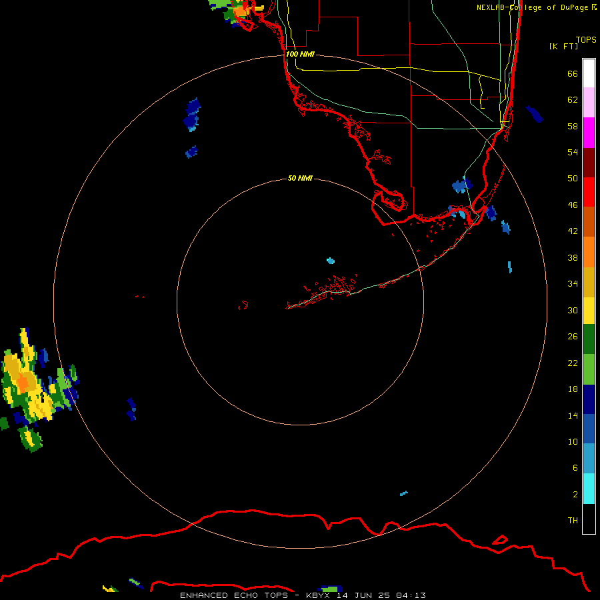Screen dimensions: 600x600
Task: Click the '54' scale label
Action: [573, 152]
